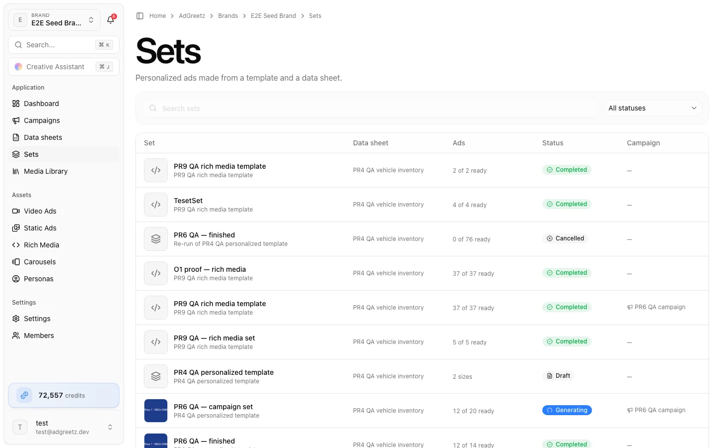This screenshot has height=448, width=717.
Task: Click the Settings gear icon
Action: (x=16, y=319)
